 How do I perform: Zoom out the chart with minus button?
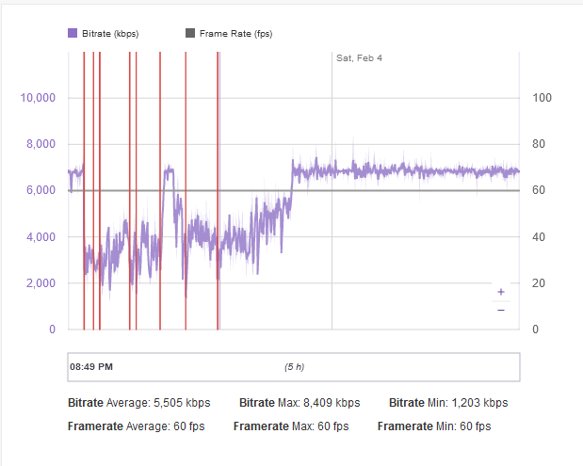pyautogui.click(x=500, y=310)
